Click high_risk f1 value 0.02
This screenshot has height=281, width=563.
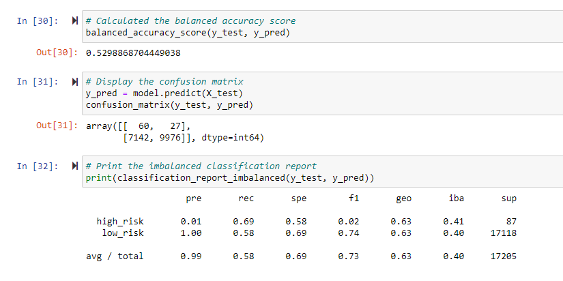pos(349,222)
